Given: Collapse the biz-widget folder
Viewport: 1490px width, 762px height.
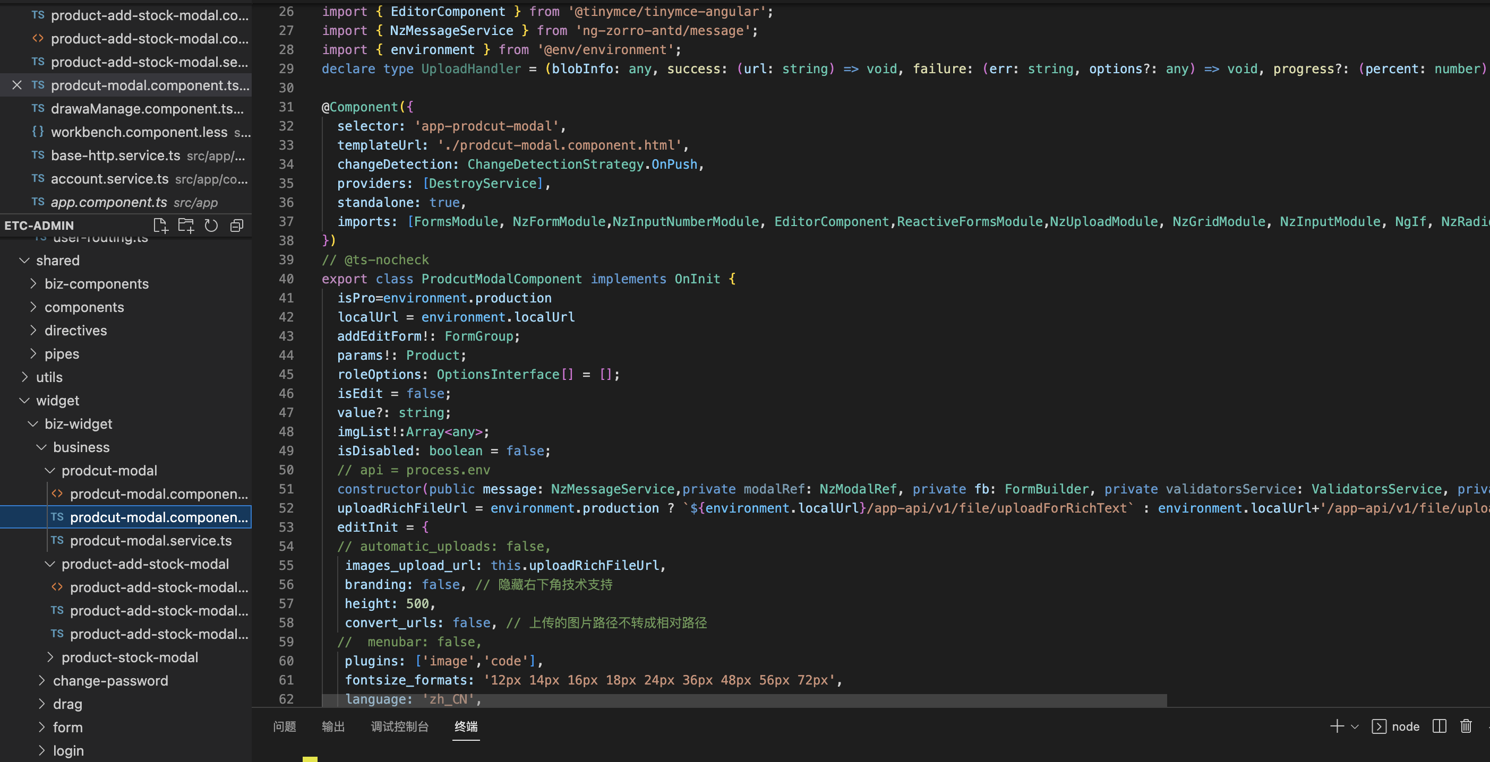Looking at the screenshot, I should 33,424.
